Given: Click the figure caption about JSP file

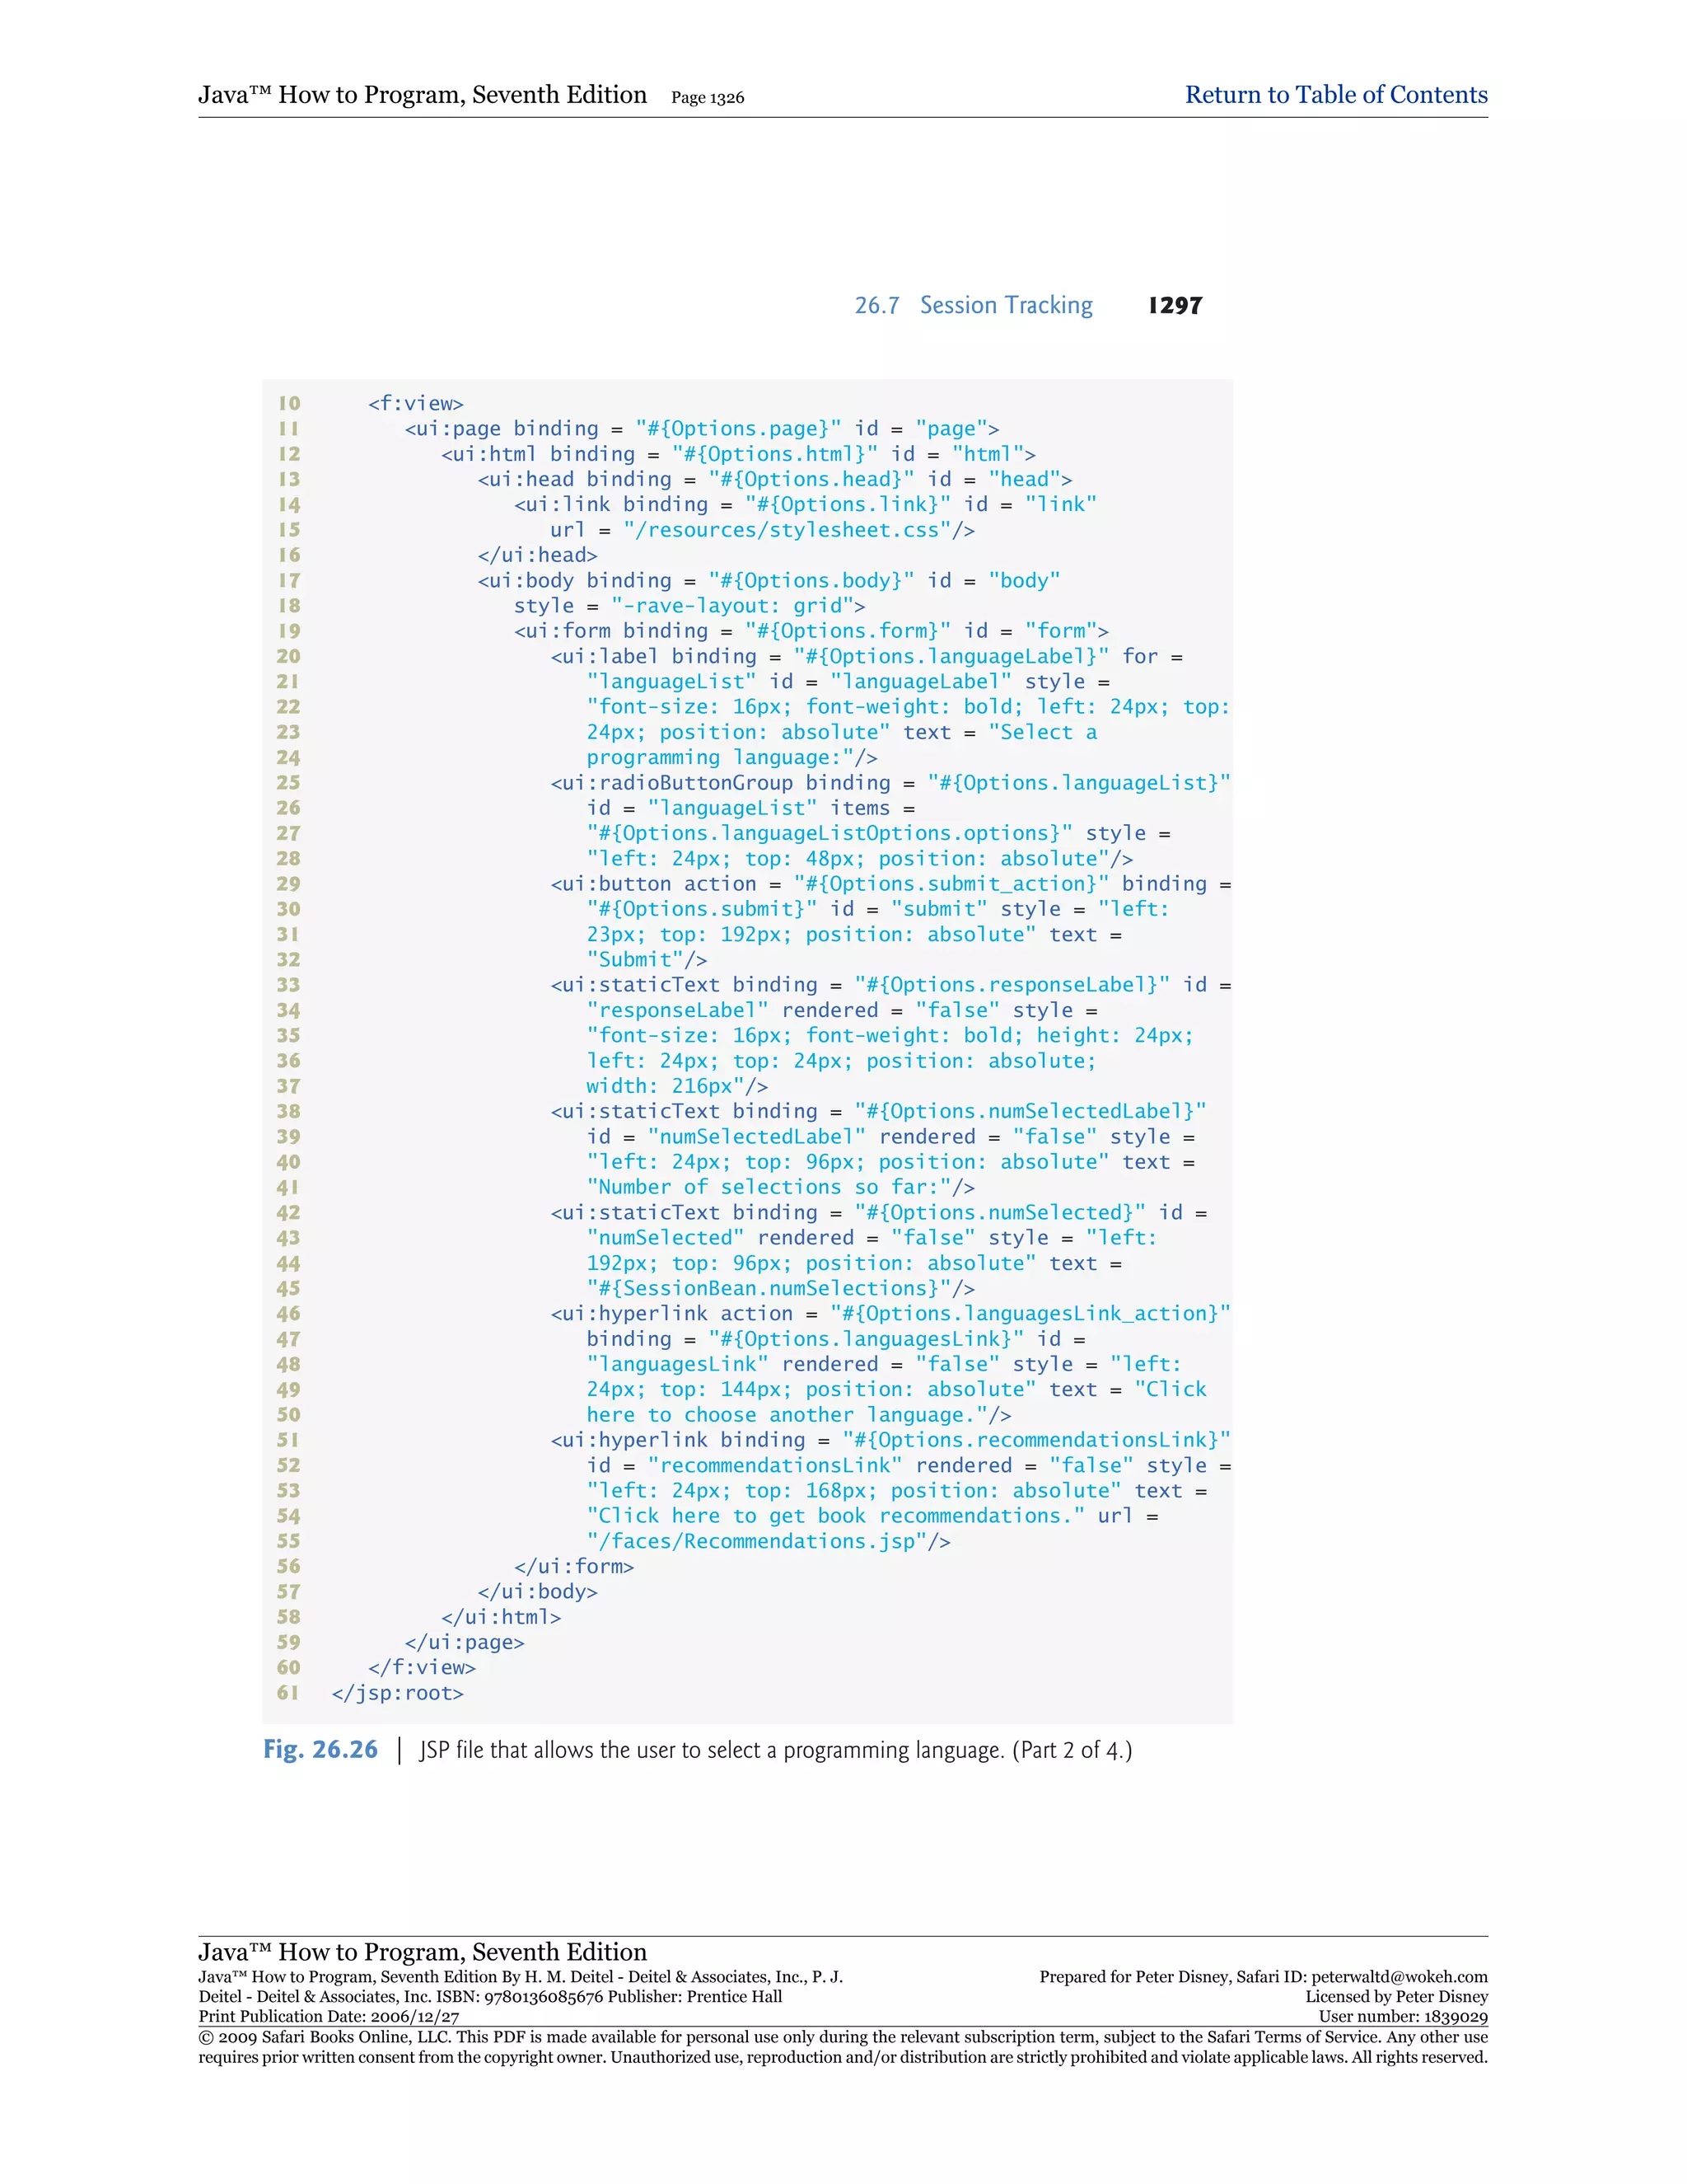Looking at the screenshot, I should point(774,1750).
